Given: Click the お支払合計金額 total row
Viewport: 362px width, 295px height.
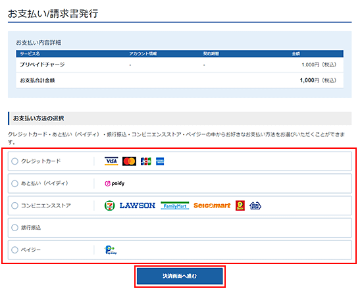Looking at the screenshot, I should click(180, 80).
